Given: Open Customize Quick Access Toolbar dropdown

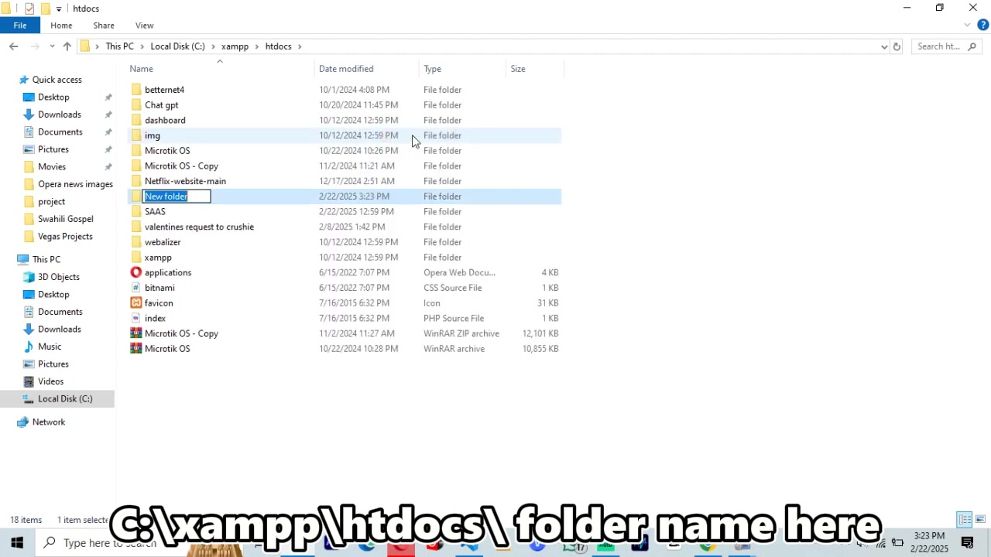Looking at the screenshot, I should pos(59,9).
